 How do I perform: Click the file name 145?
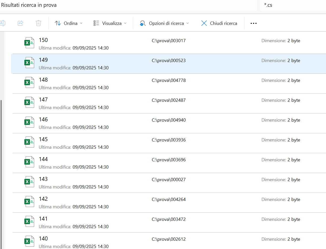pyautogui.click(x=43, y=139)
